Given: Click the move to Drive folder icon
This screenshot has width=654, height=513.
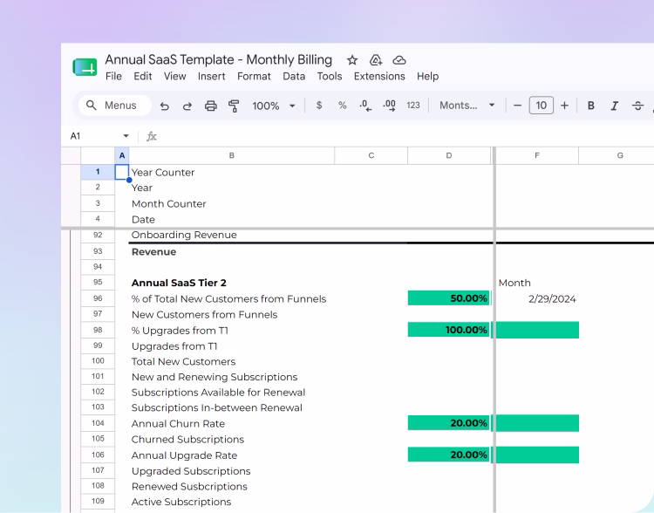Looking at the screenshot, I should tap(376, 60).
